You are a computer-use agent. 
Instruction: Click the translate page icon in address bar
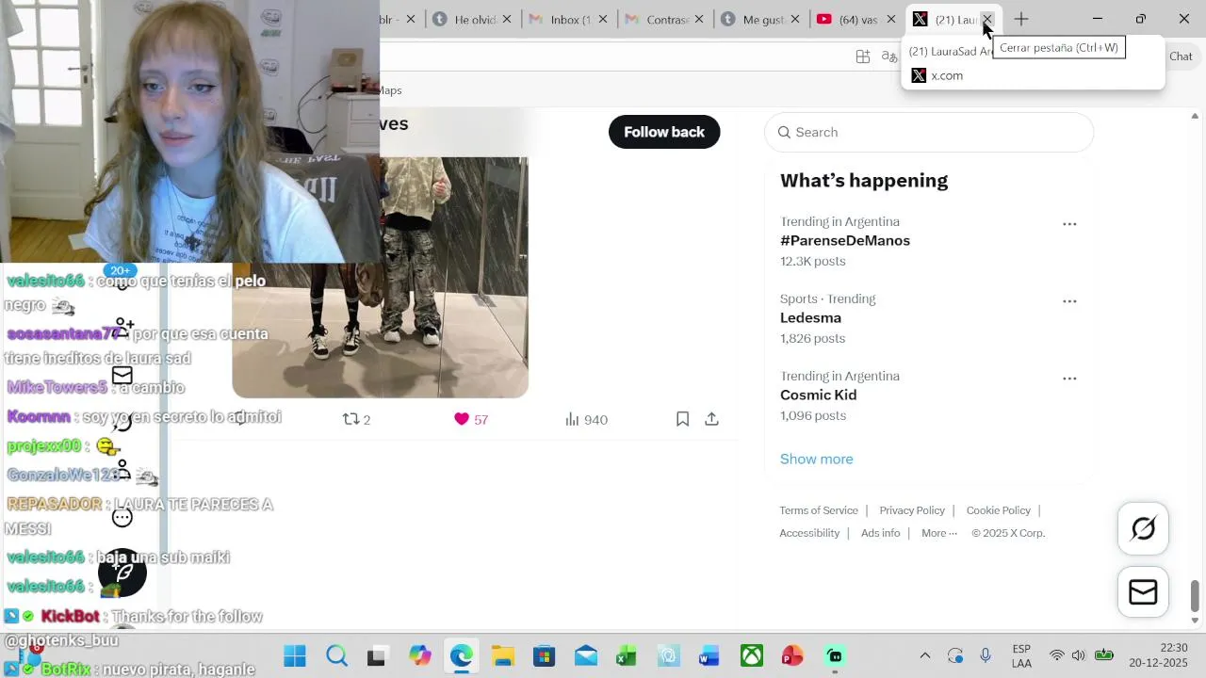tap(889, 56)
